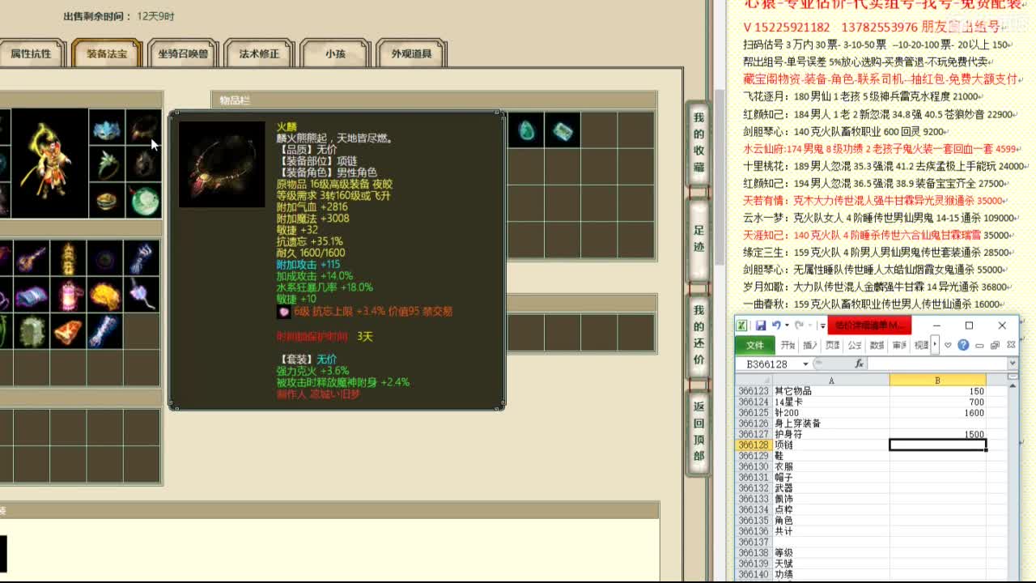Click the purple lute treasure icon
1036x583 pixels.
click(x=32, y=258)
